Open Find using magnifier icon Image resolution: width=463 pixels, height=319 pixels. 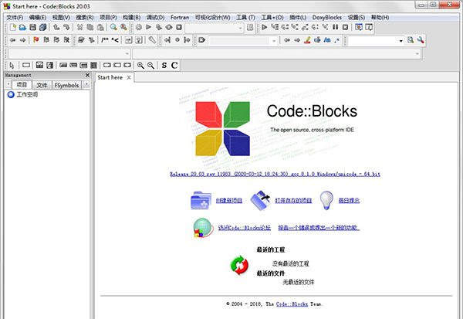coord(113,28)
